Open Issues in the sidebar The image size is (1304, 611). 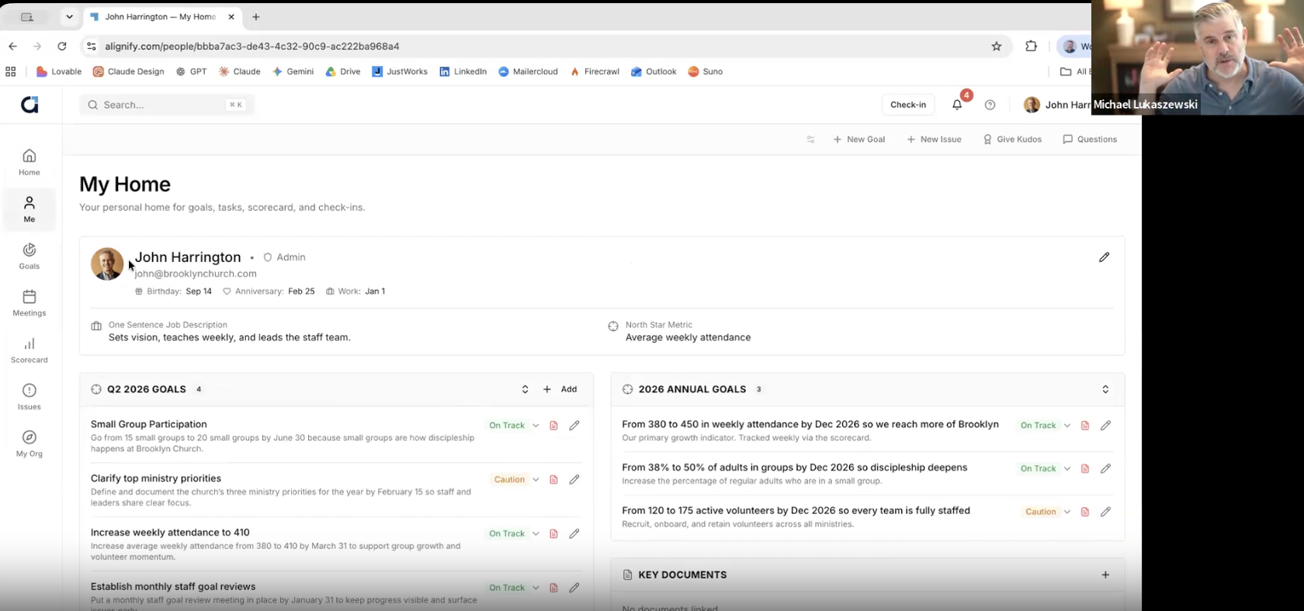point(29,397)
